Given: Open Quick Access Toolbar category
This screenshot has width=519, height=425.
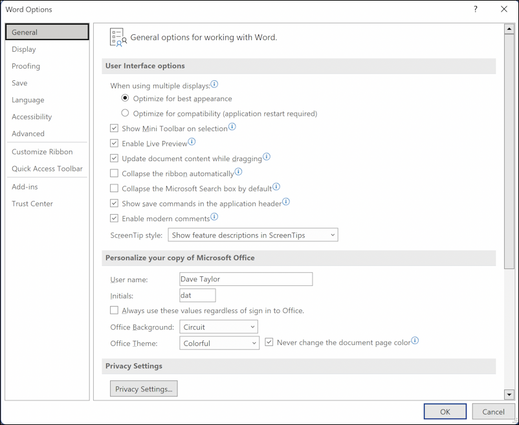Looking at the screenshot, I should [47, 168].
